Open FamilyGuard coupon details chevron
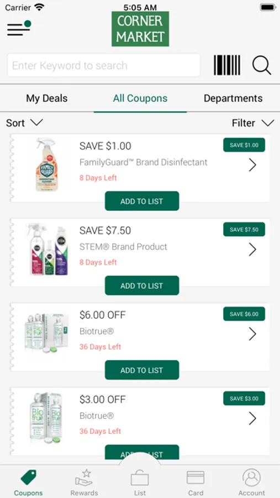The width and height of the screenshot is (280, 498). tap(252, 165)
